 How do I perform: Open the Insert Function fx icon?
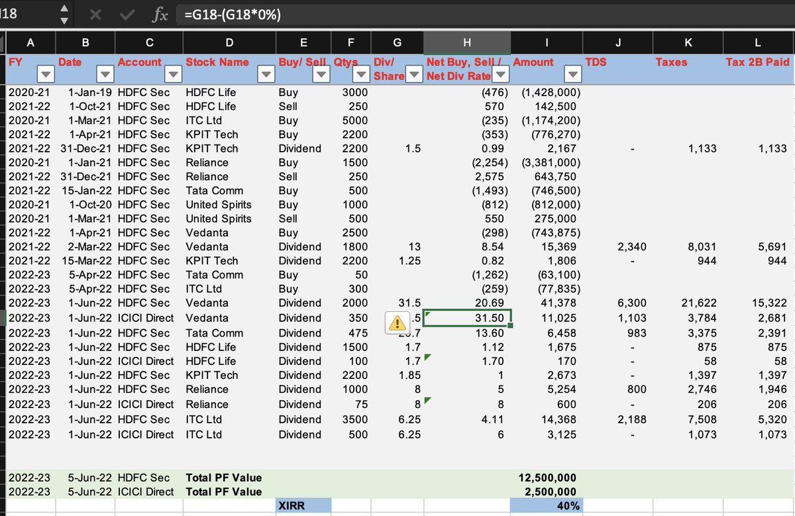159,15
